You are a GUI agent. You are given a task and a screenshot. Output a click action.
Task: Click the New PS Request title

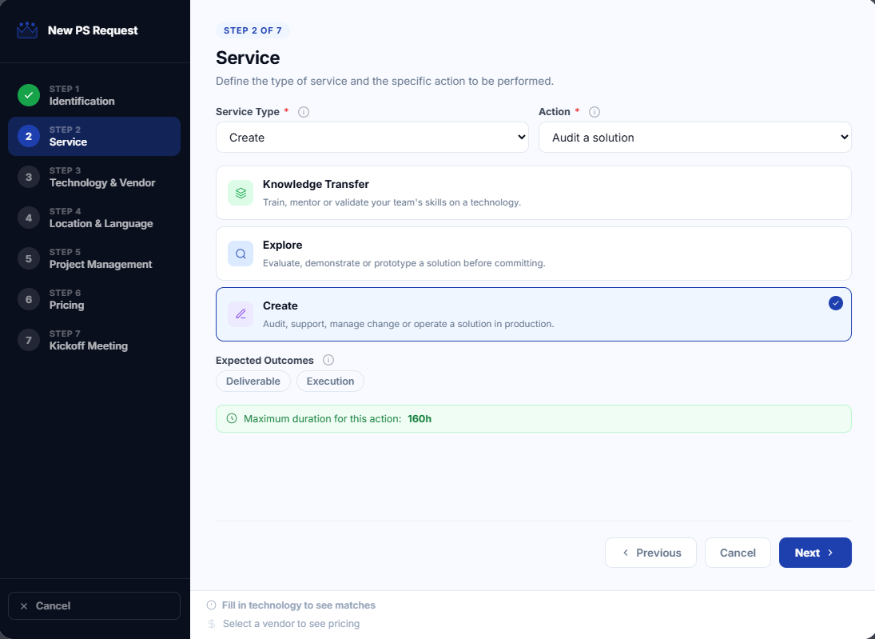click(93, 30)
